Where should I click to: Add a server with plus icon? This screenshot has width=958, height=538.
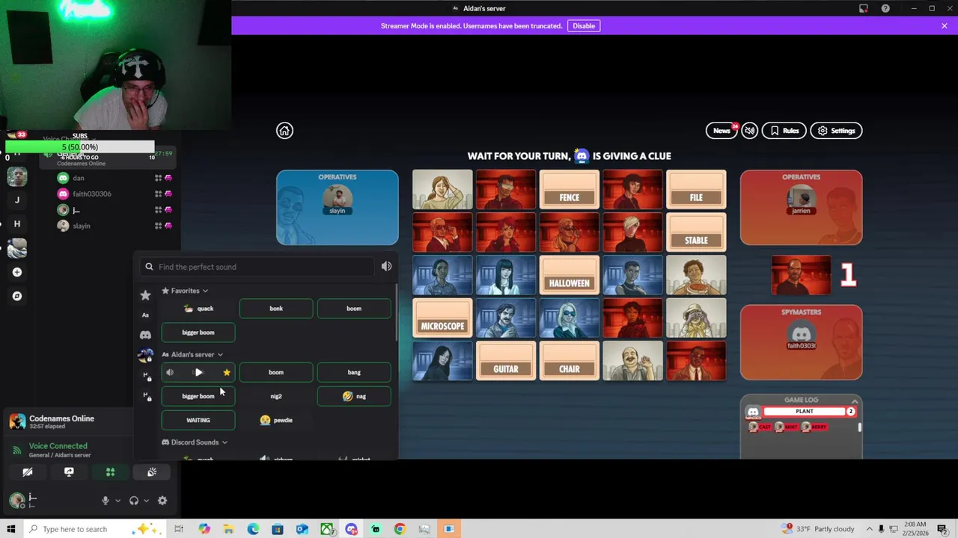coord(17,272)
